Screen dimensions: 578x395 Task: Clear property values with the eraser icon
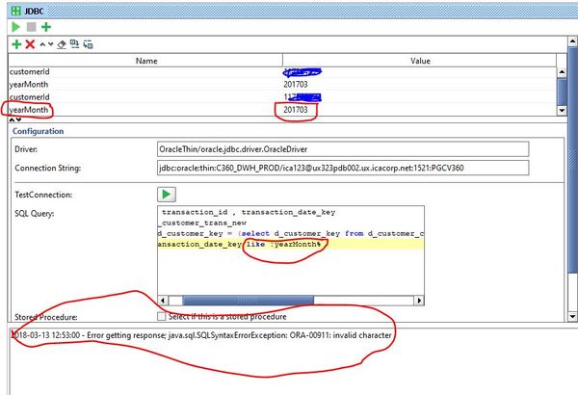click(60, 44)
